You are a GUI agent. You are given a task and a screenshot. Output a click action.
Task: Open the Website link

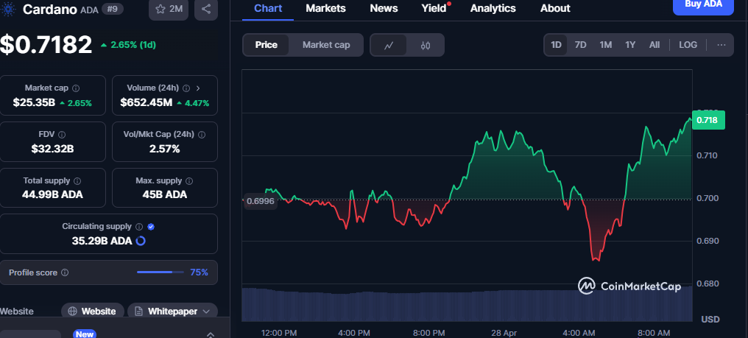click(x=93, y=311)
